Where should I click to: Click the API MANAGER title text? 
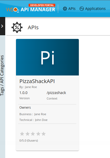coord(38,10)
